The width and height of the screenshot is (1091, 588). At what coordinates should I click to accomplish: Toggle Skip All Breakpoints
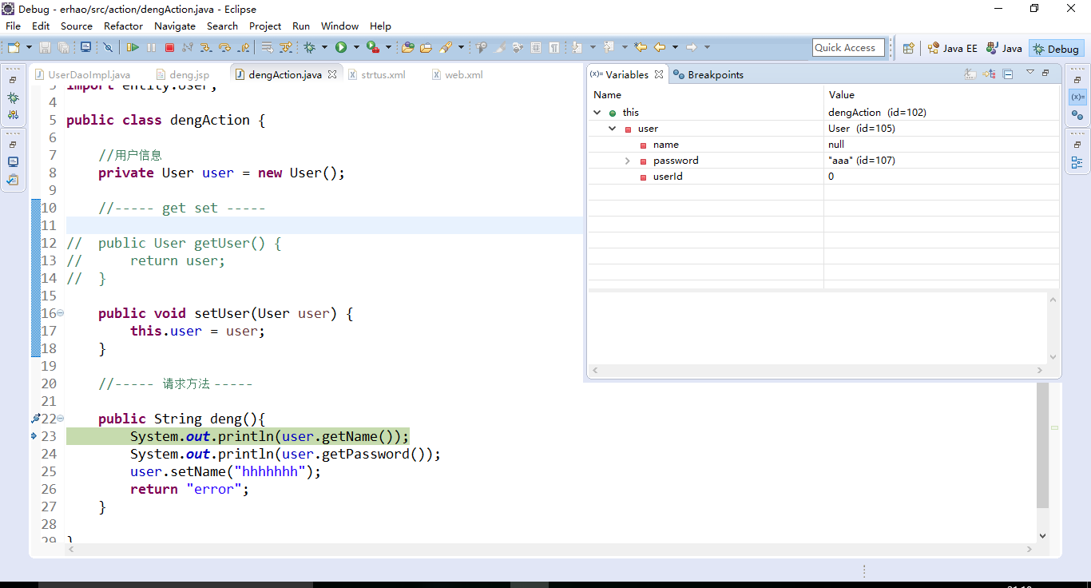tap(108, 48)
